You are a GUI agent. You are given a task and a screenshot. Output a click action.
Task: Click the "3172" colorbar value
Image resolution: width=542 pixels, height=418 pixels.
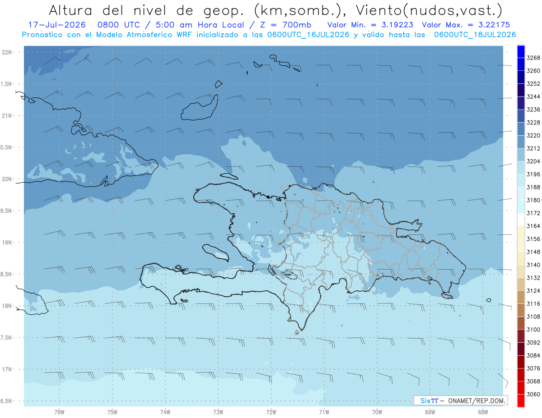pyautogui.click(x=533, y=213)
